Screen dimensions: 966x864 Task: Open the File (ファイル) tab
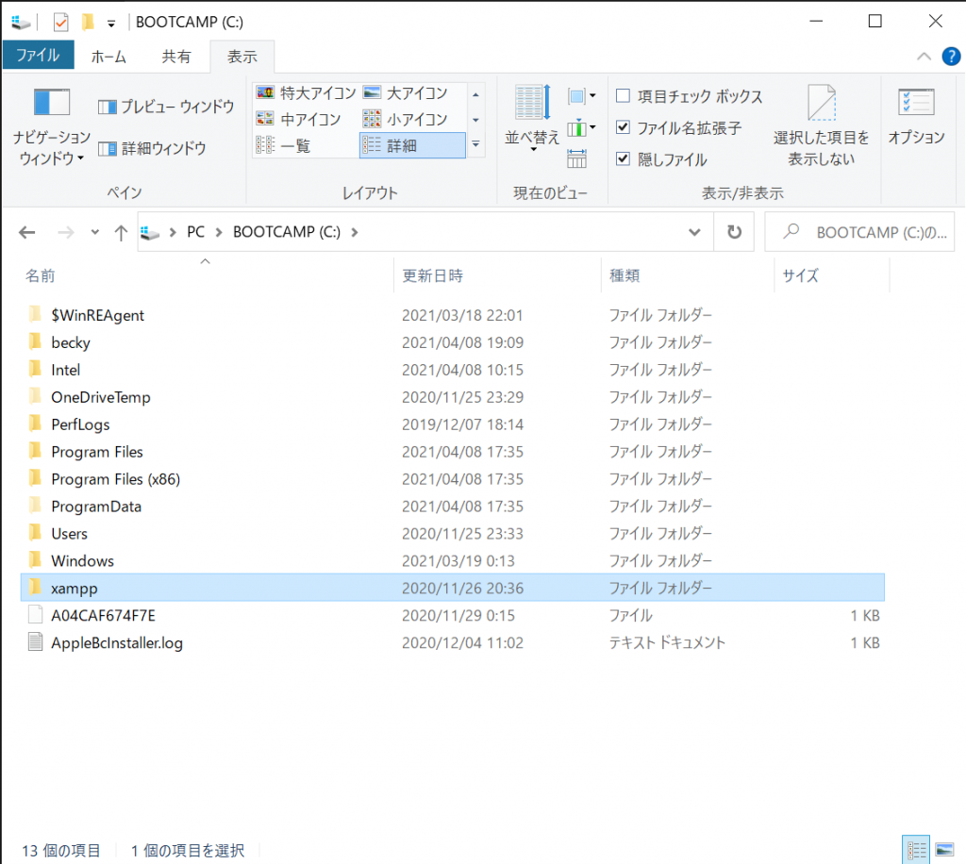click(x=38, y=56)
